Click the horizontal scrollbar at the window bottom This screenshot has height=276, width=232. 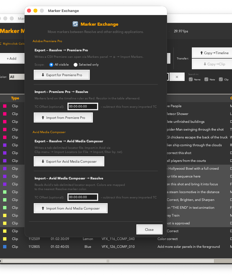[108, 261]
